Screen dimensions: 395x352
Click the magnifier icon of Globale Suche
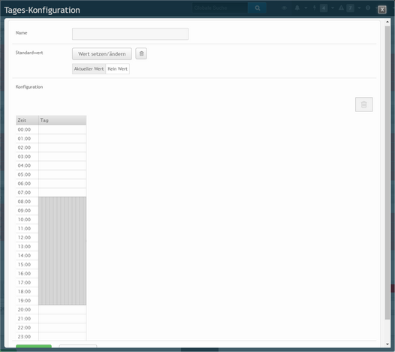tap(258, 8)
